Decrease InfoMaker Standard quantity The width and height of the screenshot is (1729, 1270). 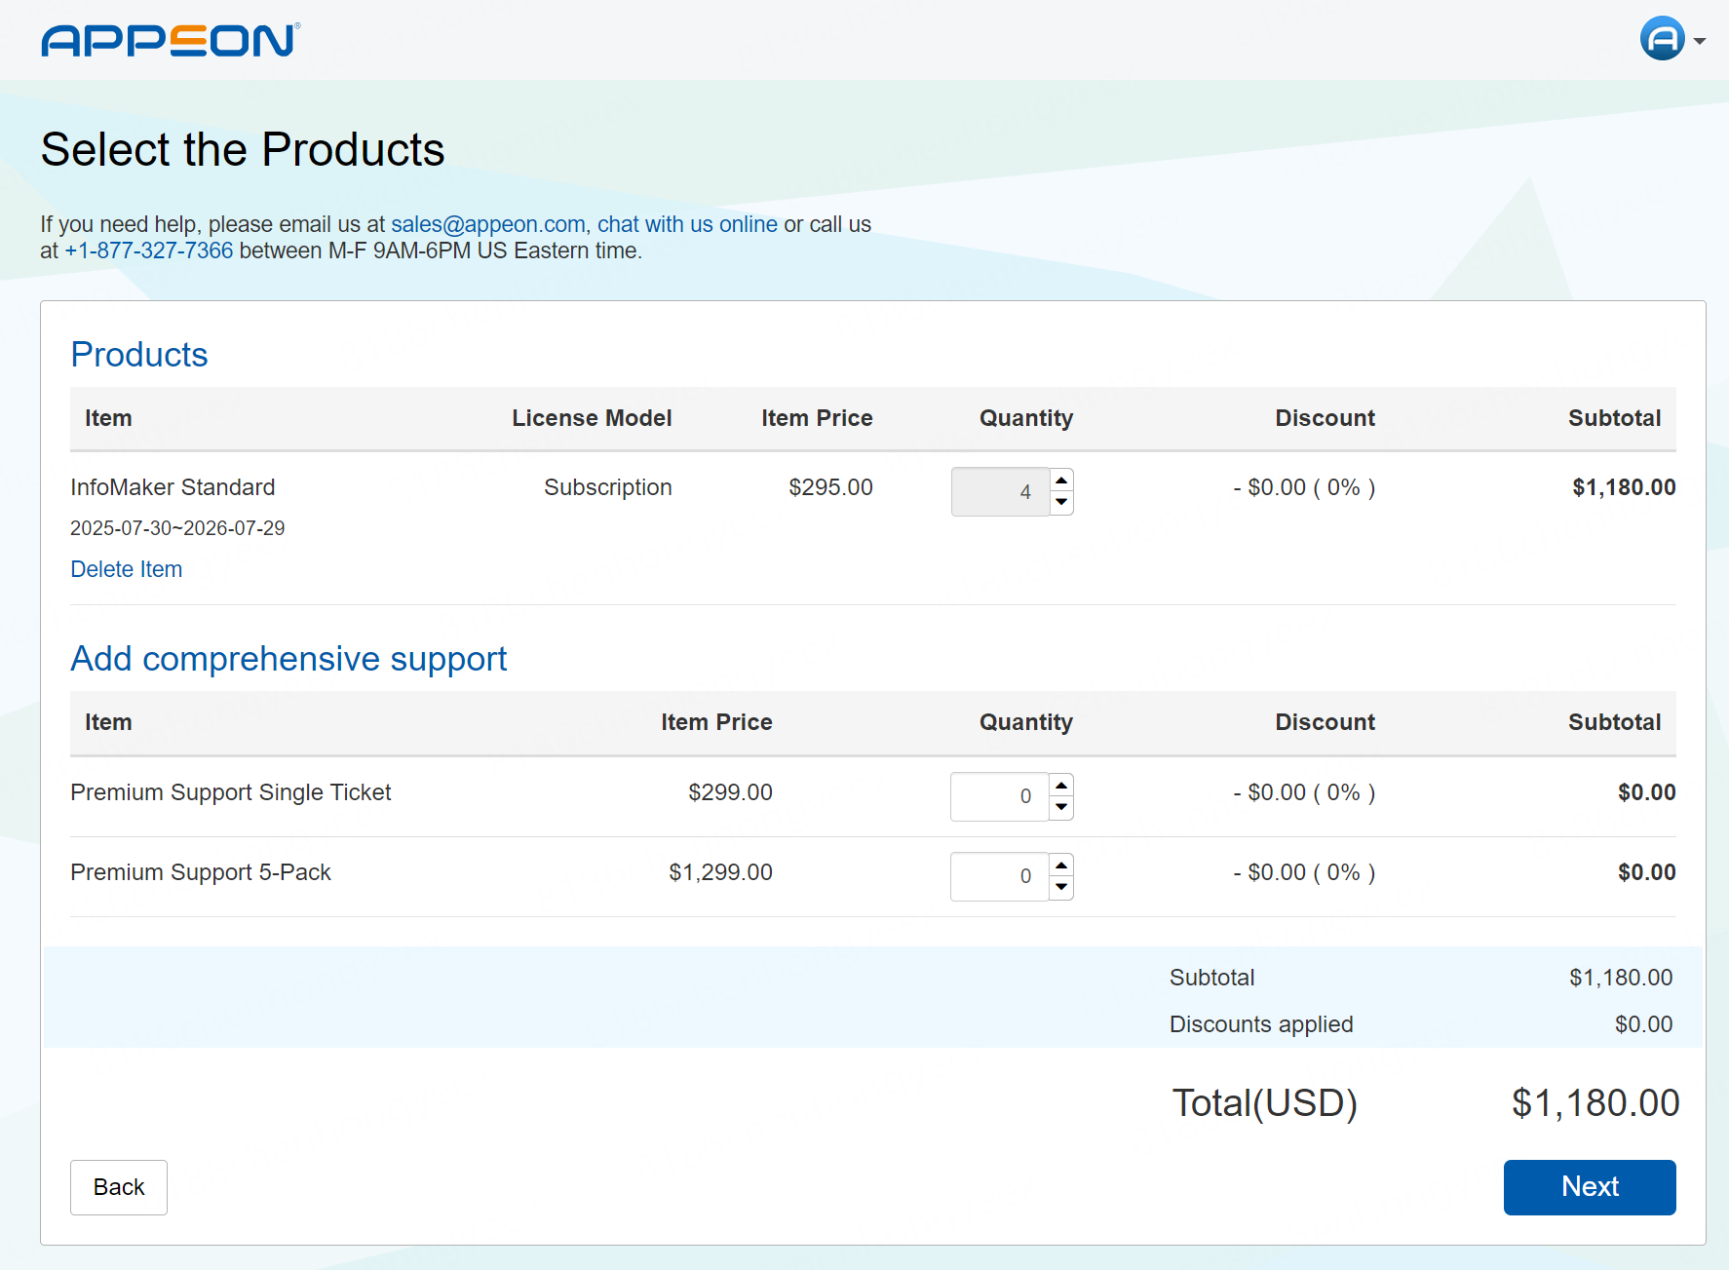1061,503
